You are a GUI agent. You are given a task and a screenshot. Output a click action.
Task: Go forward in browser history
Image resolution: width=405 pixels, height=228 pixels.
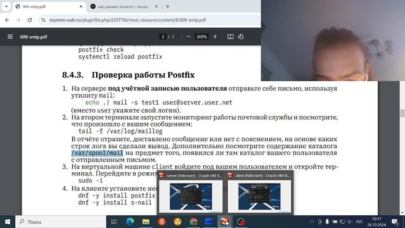(18, 20)
